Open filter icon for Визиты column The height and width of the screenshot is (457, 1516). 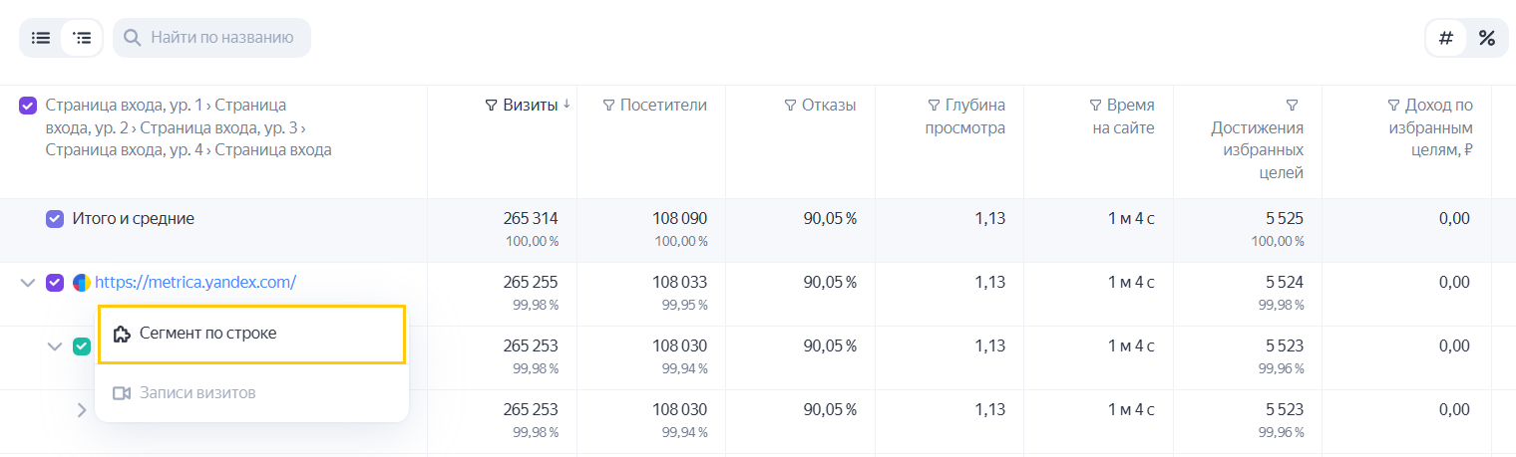[x=491, y=105]
